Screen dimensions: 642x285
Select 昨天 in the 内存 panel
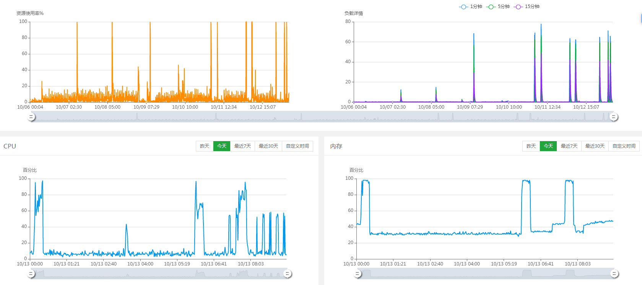(x=531, y=146)
